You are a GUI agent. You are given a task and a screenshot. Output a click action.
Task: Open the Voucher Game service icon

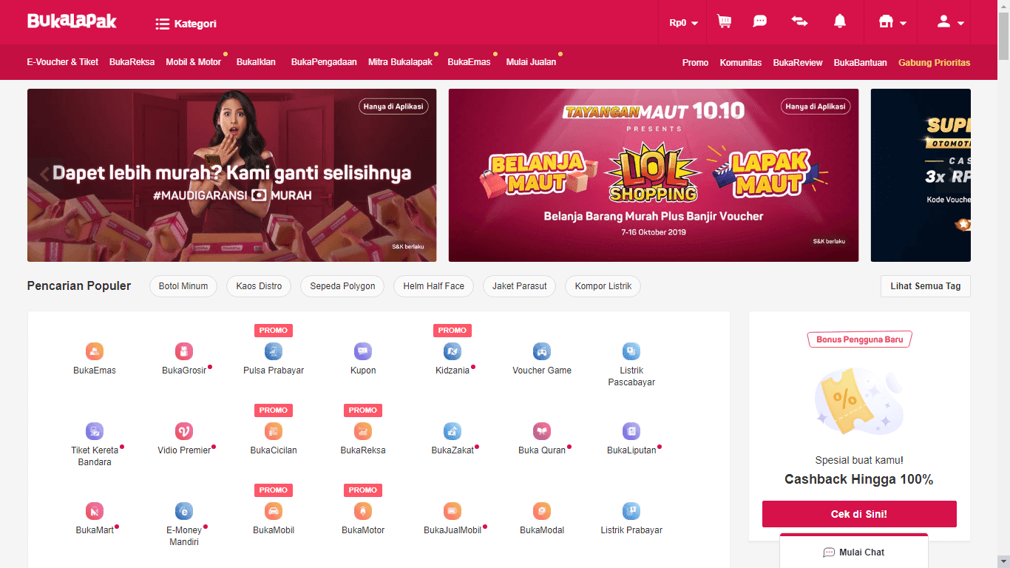coord(542,351)
